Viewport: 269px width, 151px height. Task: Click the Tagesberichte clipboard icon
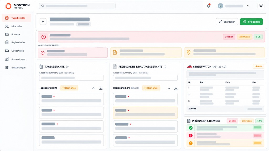41,66
